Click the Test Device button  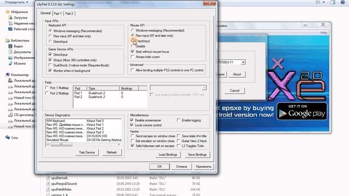(x=87, y=152)
